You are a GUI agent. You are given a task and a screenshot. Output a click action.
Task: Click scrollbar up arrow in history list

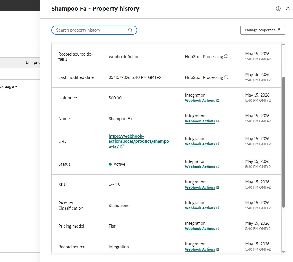click(x=284, y=44)
